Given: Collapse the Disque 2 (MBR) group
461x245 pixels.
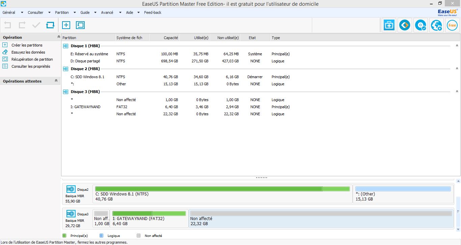Looking at the screenshot, I should tap(457, 68).
